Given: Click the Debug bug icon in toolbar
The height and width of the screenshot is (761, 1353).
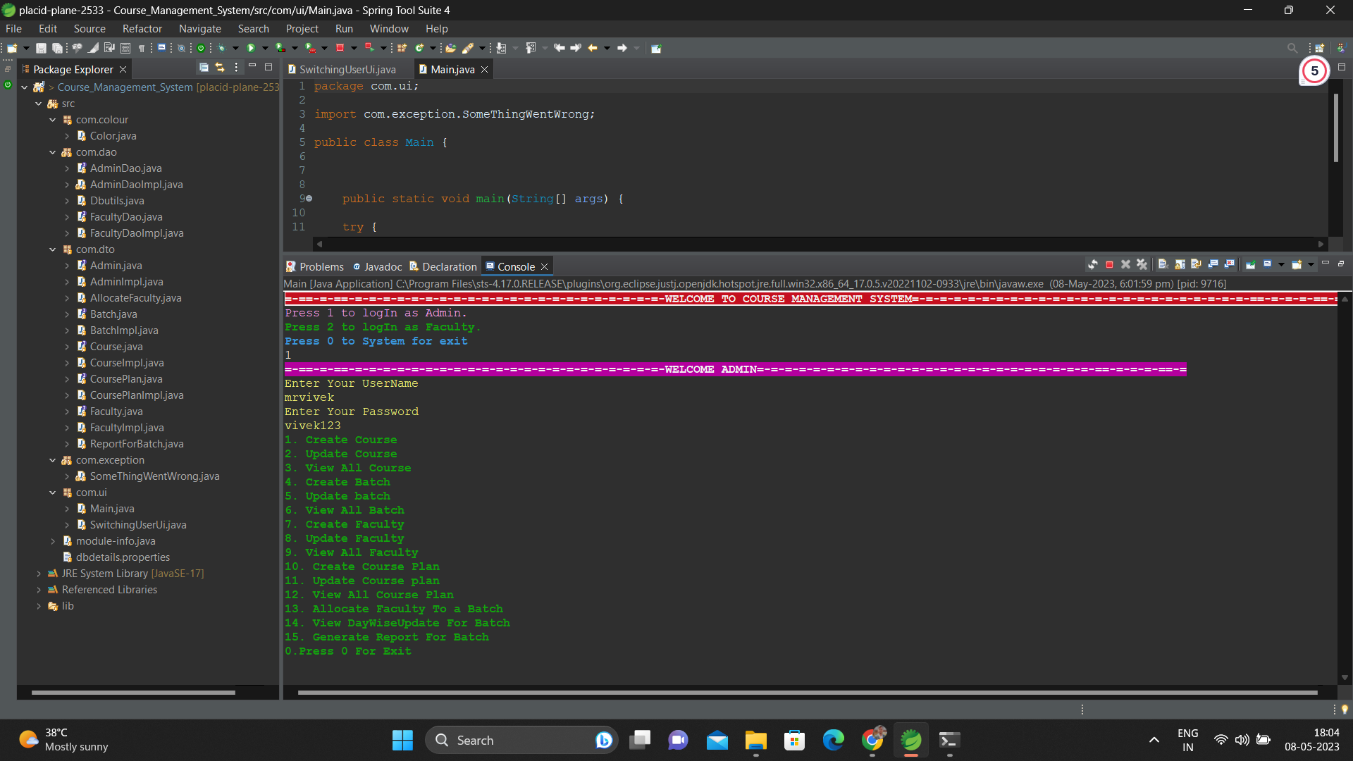Looking at the screenshot, I should click(x=221, y=48).
